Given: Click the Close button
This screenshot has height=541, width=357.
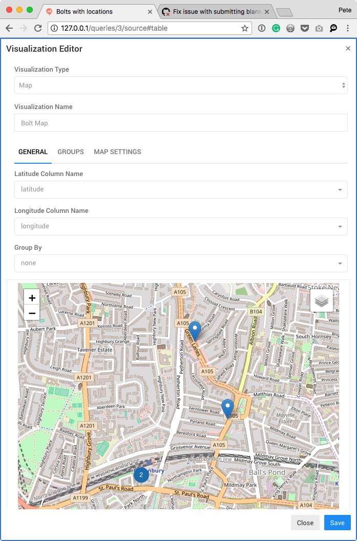Looking at the screenshot, I should coord(305,523).
